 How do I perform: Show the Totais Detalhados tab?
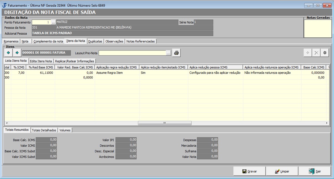(x=44, y=130)
